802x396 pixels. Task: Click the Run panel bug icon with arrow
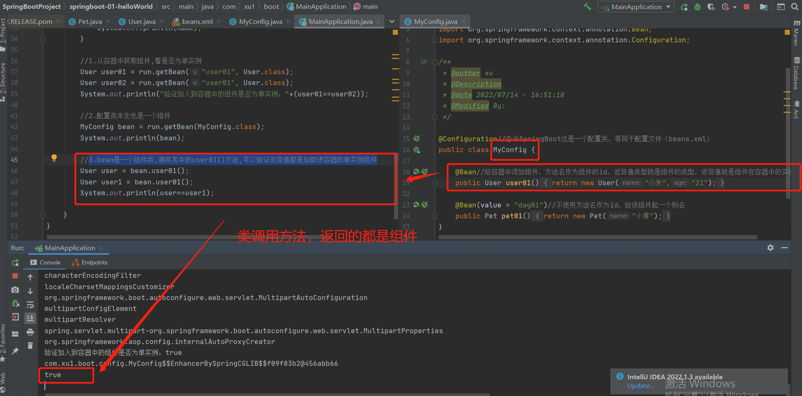[15, 303]
